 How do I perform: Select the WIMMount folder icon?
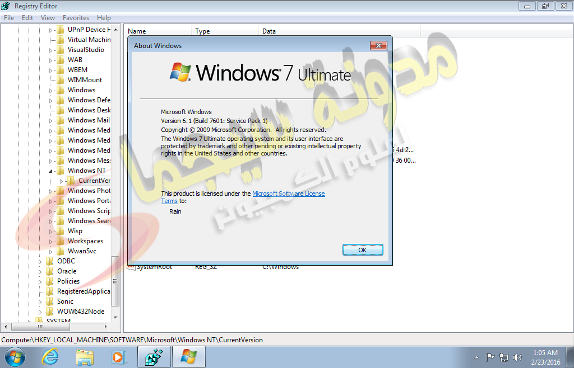[x=61, y=79]
